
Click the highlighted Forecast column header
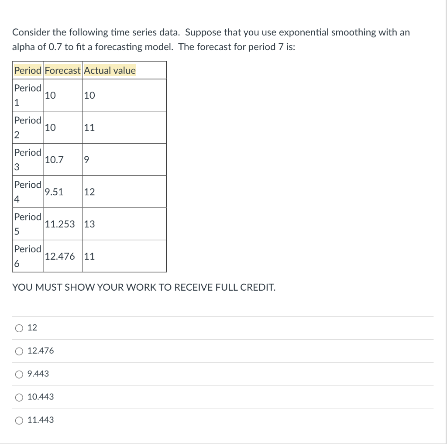tap(62, 70)
